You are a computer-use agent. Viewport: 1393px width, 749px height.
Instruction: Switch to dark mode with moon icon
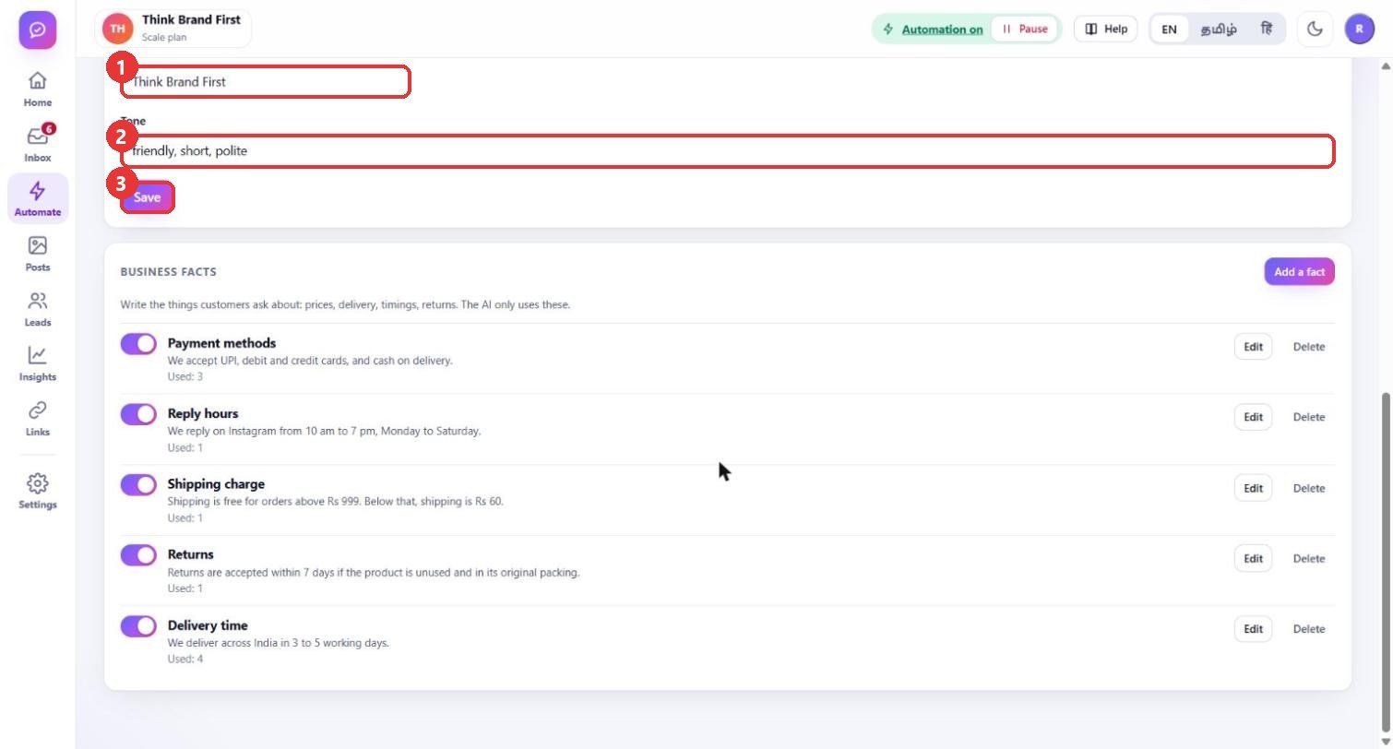click(1316, 29)
